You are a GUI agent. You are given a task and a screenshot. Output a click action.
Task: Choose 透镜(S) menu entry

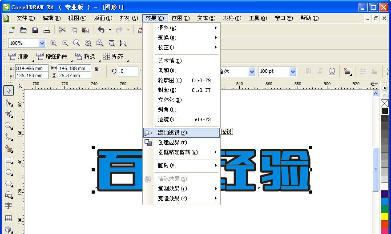coord(181,119)
